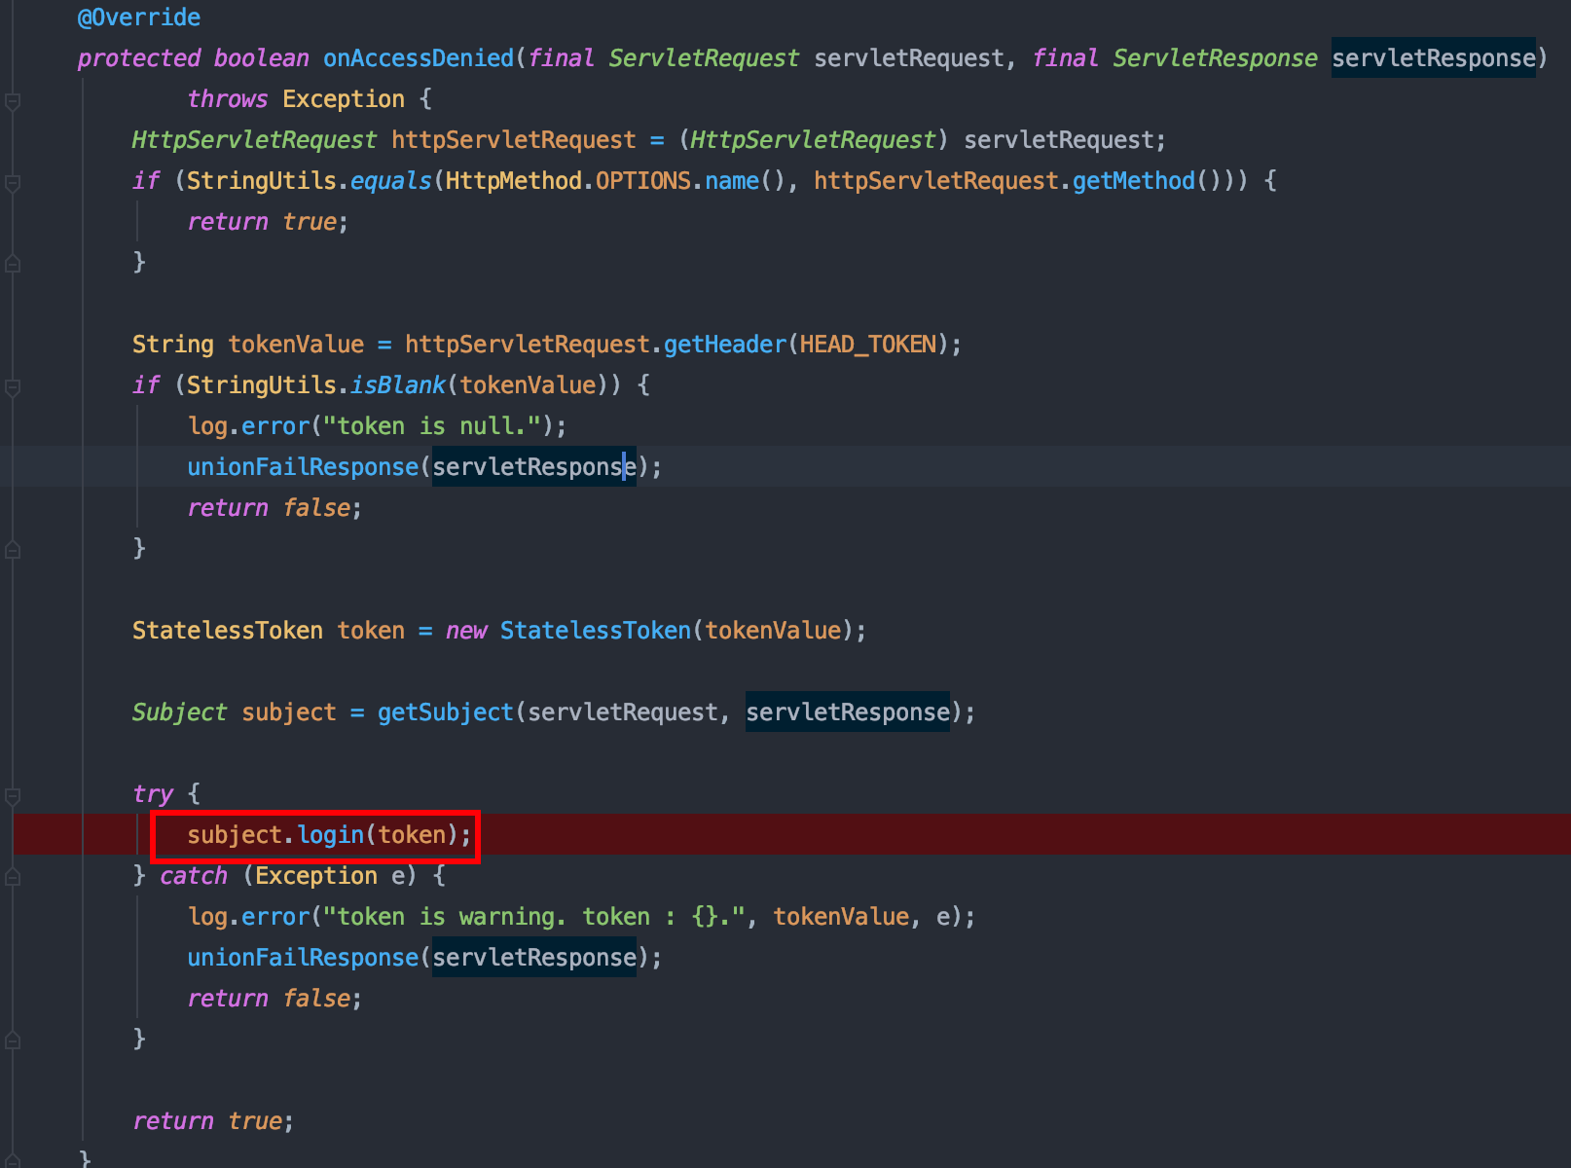Viewport: 1571px width, 1168px height.
Task: Collapse the catch block fold marker
Action: 13,876
